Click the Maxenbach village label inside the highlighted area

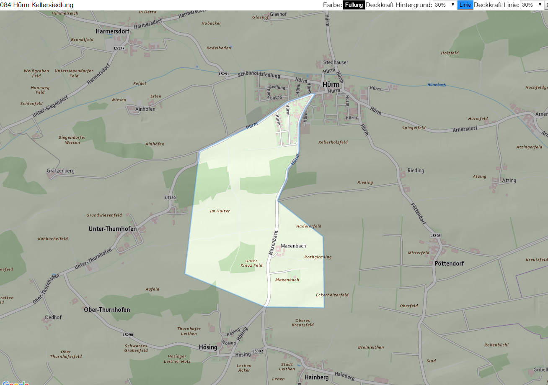coord(293,246)
